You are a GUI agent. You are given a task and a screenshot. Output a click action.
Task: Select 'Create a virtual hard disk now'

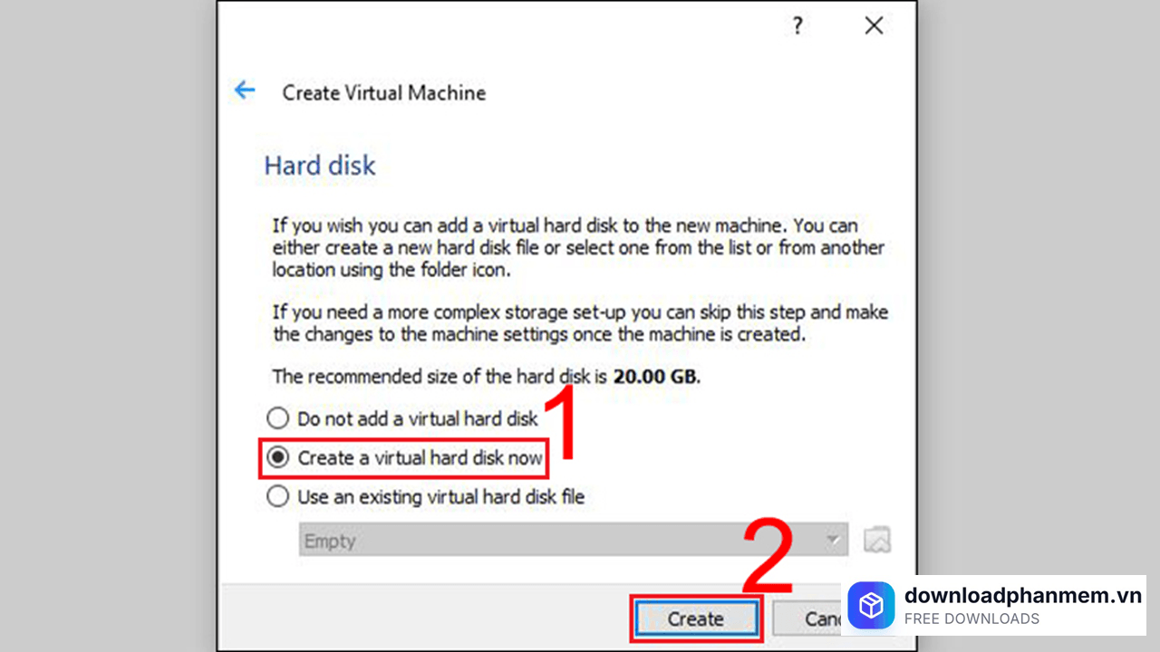click(277, 457)
